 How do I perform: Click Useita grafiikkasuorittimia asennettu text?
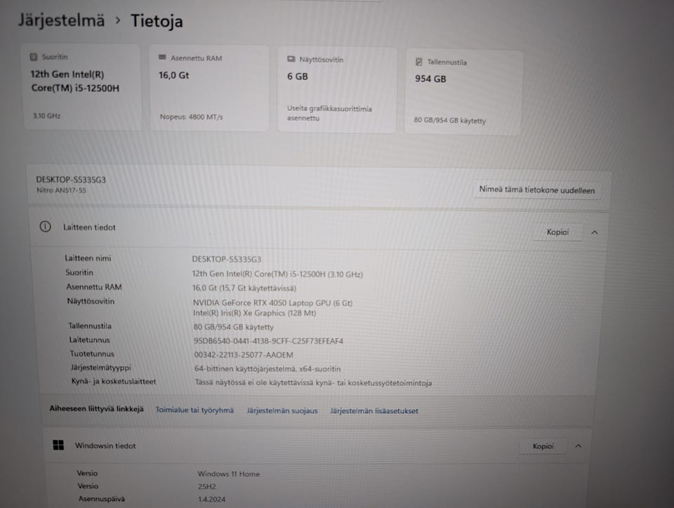coord(329,113)
